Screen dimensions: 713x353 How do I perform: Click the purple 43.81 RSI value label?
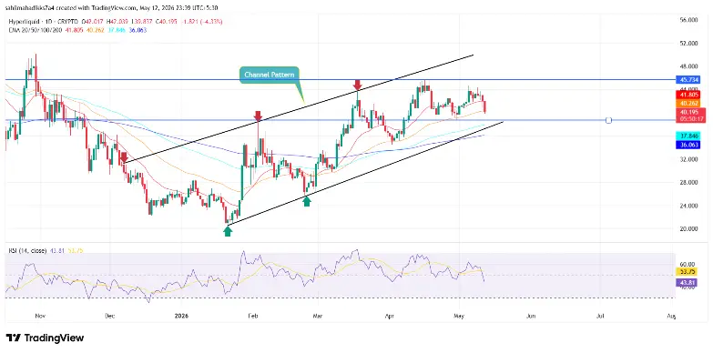click(687, 282)
